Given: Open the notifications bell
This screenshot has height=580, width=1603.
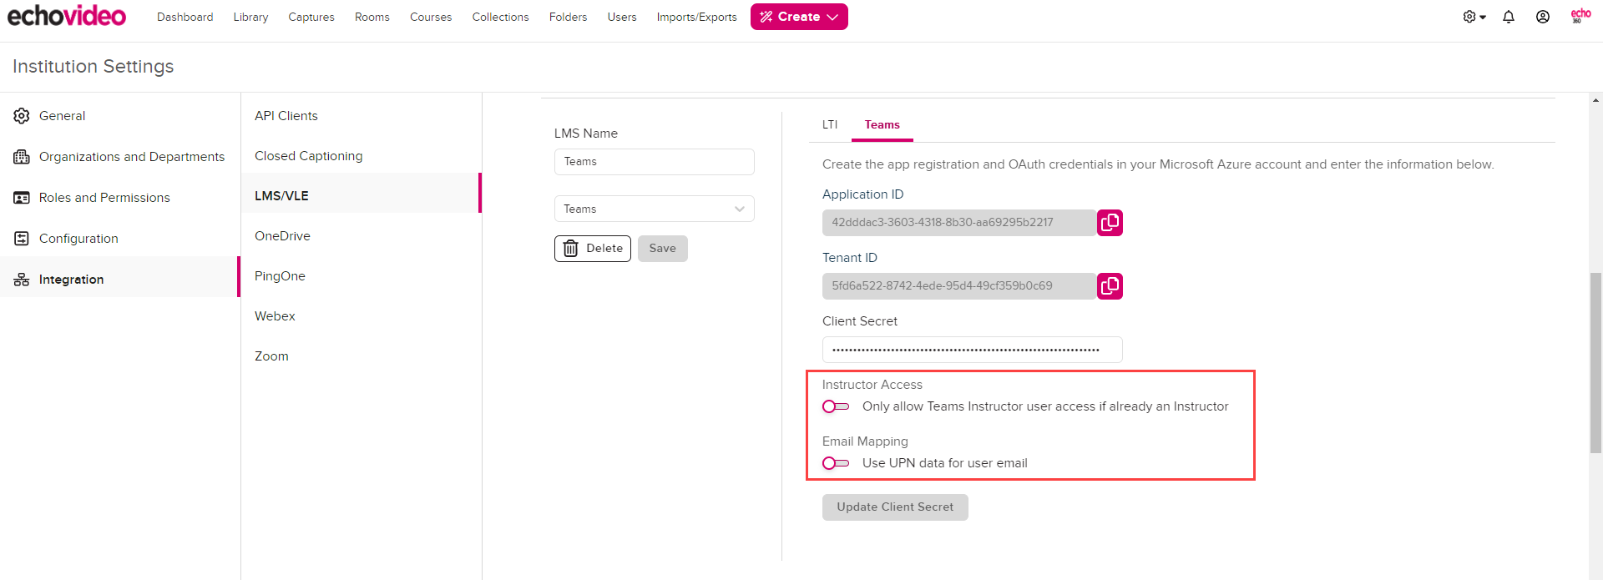Looking at the screenshot, I should (1509, 17).
